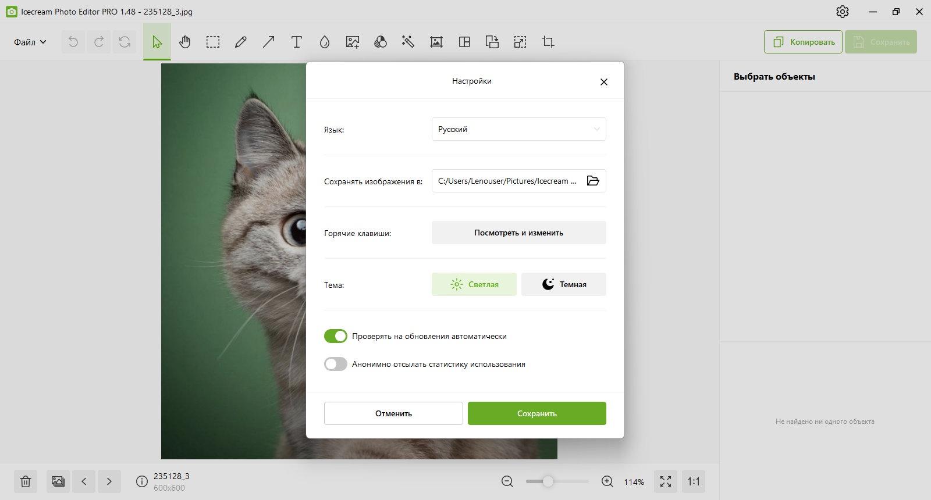Image resolution: width=931 pixels, height=500 pixels.
Task: Click the zoom in magnifier
Action: 607,481
